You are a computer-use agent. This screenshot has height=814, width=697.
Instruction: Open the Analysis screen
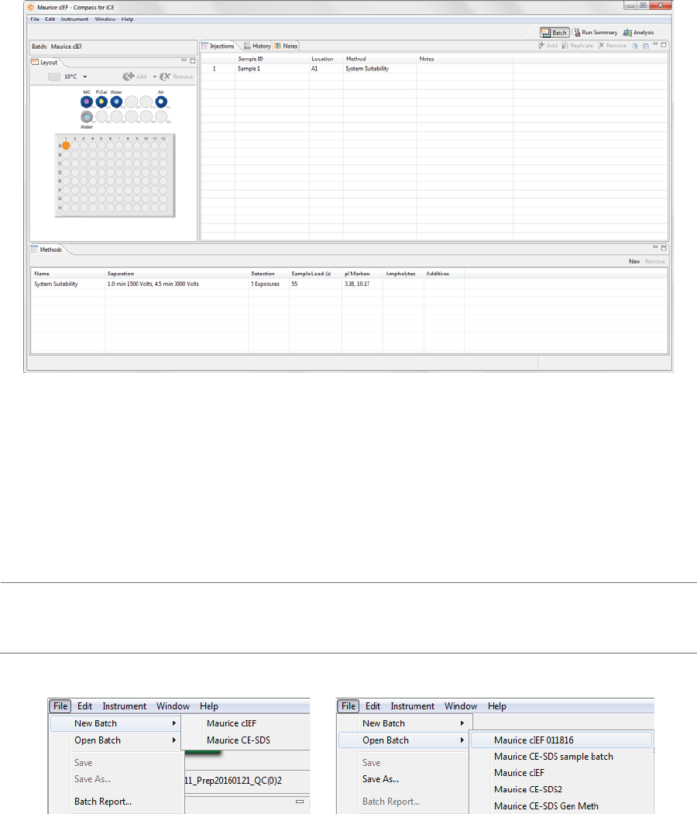click(638, 33)
